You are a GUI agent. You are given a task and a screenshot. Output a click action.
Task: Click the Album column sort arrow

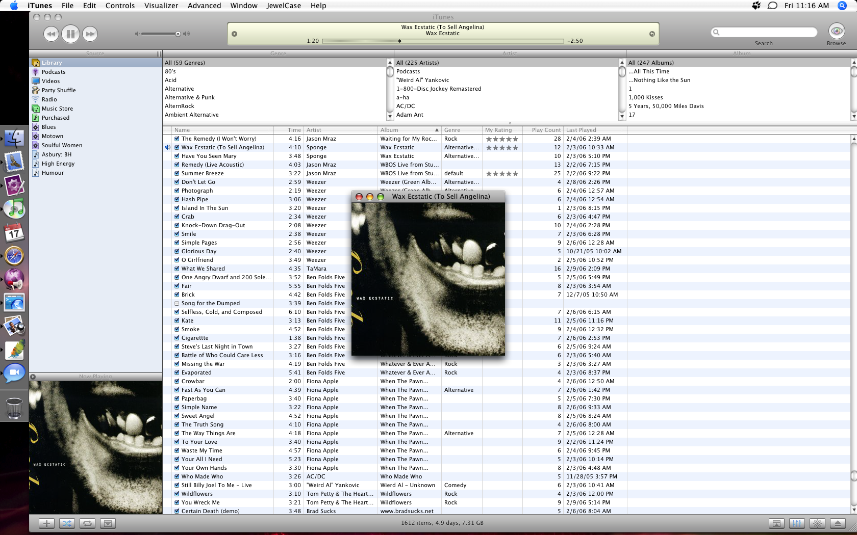(x=437, y=130)
